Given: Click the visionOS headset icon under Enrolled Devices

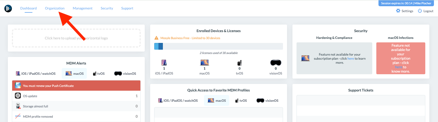Looking at the screenshot, I should (x=276, y=63).
